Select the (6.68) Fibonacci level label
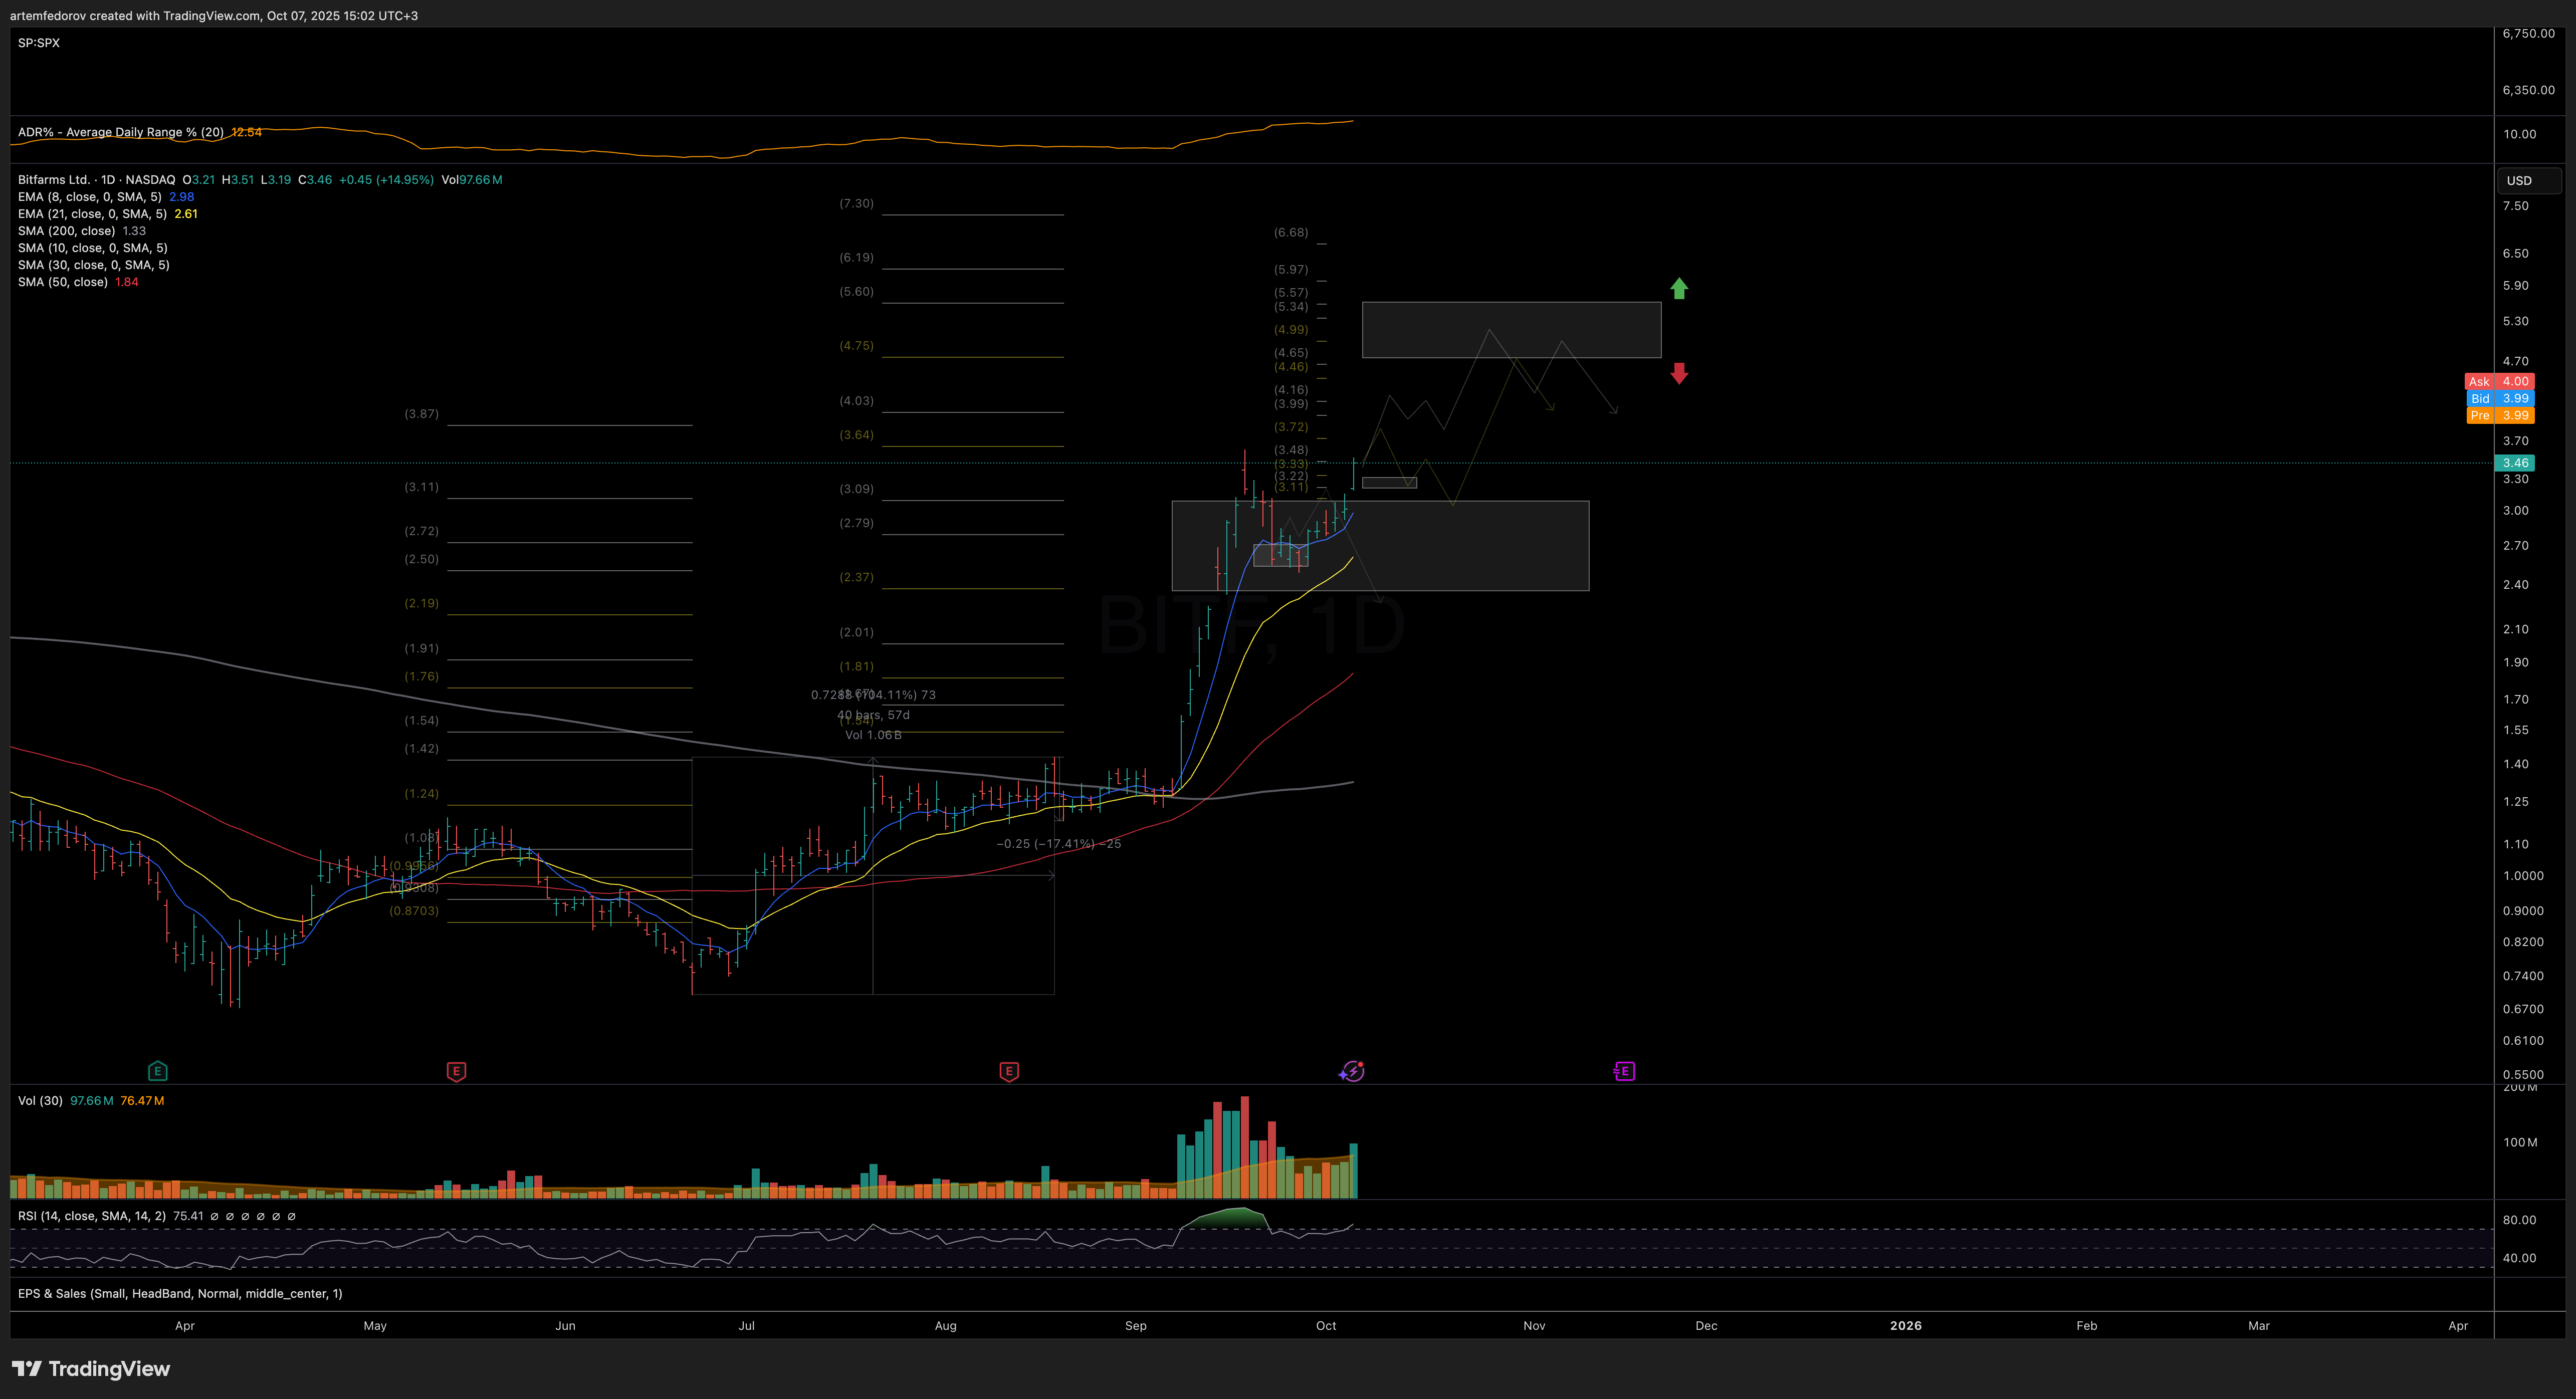This screenshot has height=1399, width=2576. tap(1290, 232)
